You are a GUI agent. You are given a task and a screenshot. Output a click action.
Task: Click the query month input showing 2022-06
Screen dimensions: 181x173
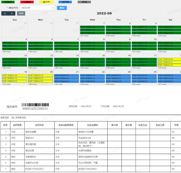tap(37, 8)
